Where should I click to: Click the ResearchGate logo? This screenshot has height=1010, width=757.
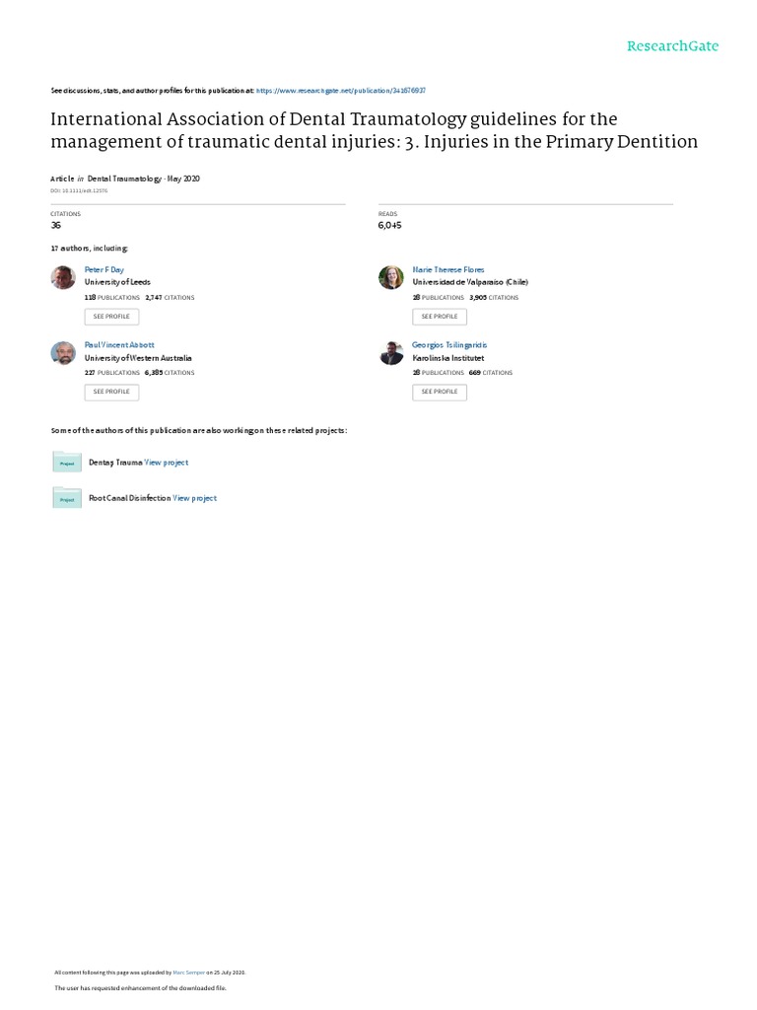point(674,45)
